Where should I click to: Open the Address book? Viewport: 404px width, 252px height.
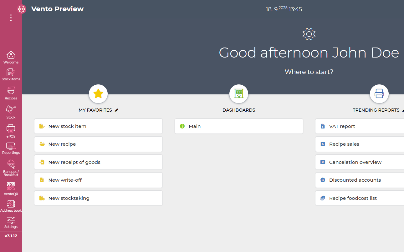(11, 206)
